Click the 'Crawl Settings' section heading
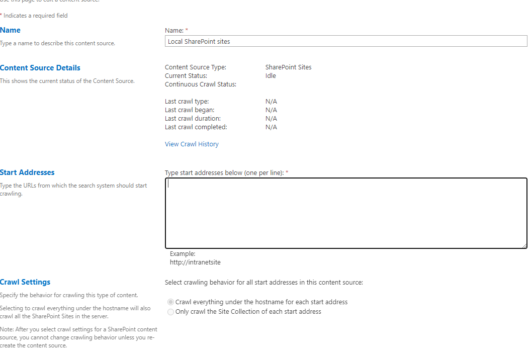Viewport: 532px width, 356px height. pyautogui.click(x=25, y=282)
